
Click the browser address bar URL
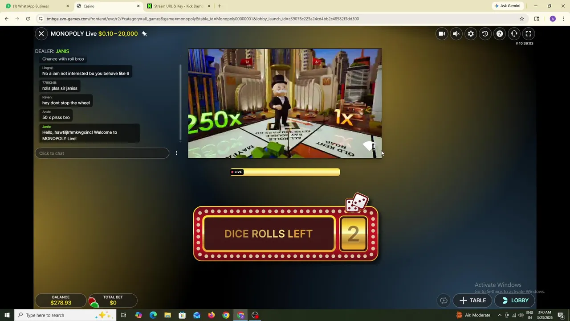point(203,19)
